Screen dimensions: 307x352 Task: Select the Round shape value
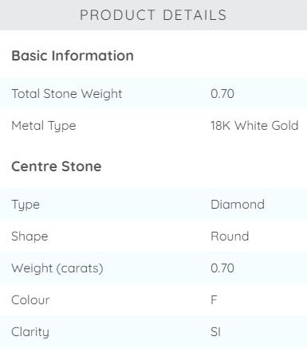click(230, 237)
